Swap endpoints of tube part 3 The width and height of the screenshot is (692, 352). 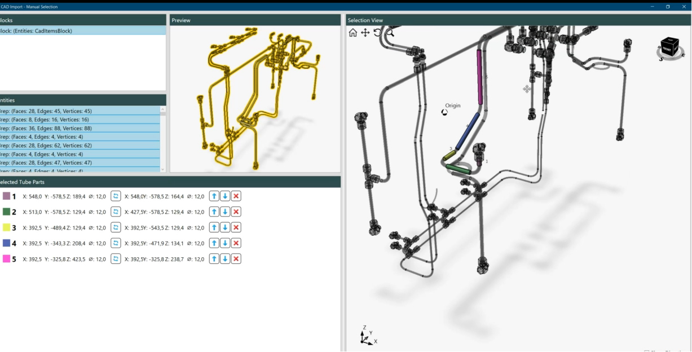[115, 227]
